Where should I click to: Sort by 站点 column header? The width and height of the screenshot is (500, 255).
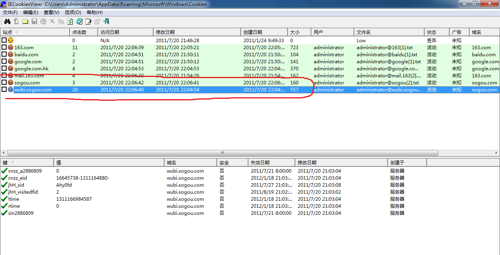coord(35,32)
